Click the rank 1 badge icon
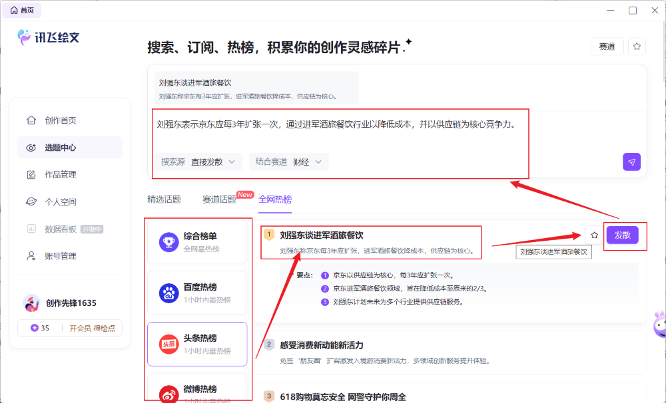The width and height of the screenshot is (666, 403). click(x=269, y=235)
